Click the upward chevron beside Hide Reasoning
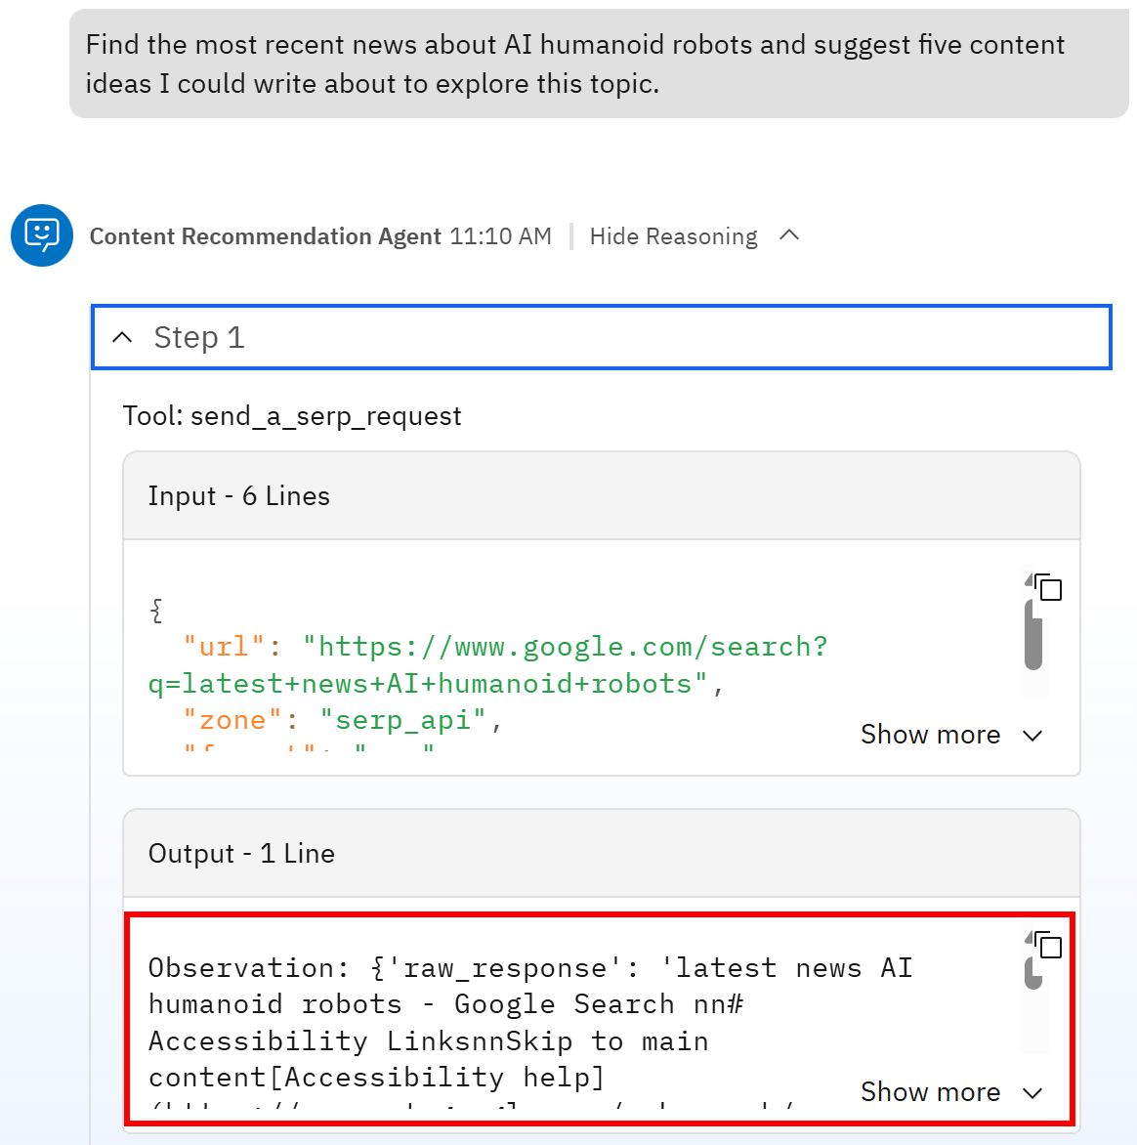1137x1145 pixels. pos(791,235)
